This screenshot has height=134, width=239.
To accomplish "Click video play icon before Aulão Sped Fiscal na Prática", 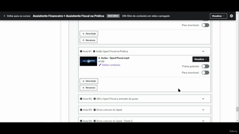I will [94, 51].
